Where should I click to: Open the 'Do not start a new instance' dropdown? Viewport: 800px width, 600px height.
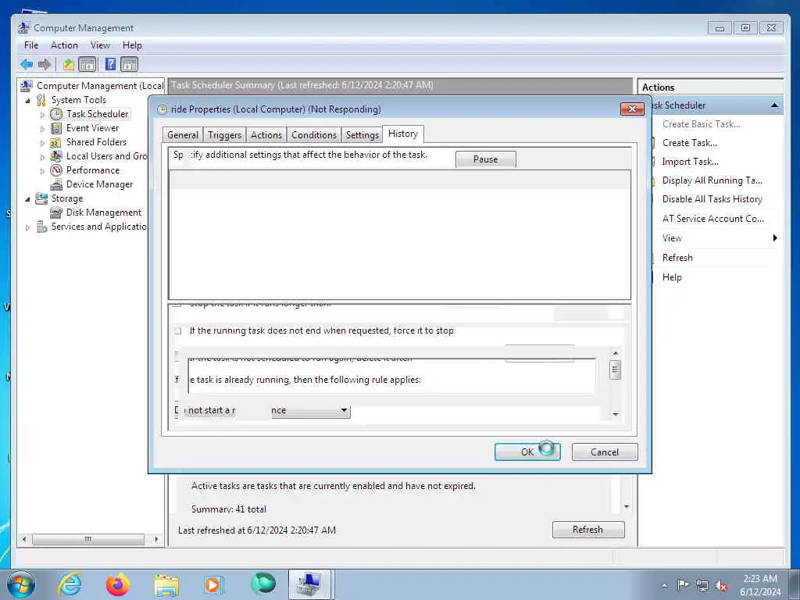[x=344, y=410]
